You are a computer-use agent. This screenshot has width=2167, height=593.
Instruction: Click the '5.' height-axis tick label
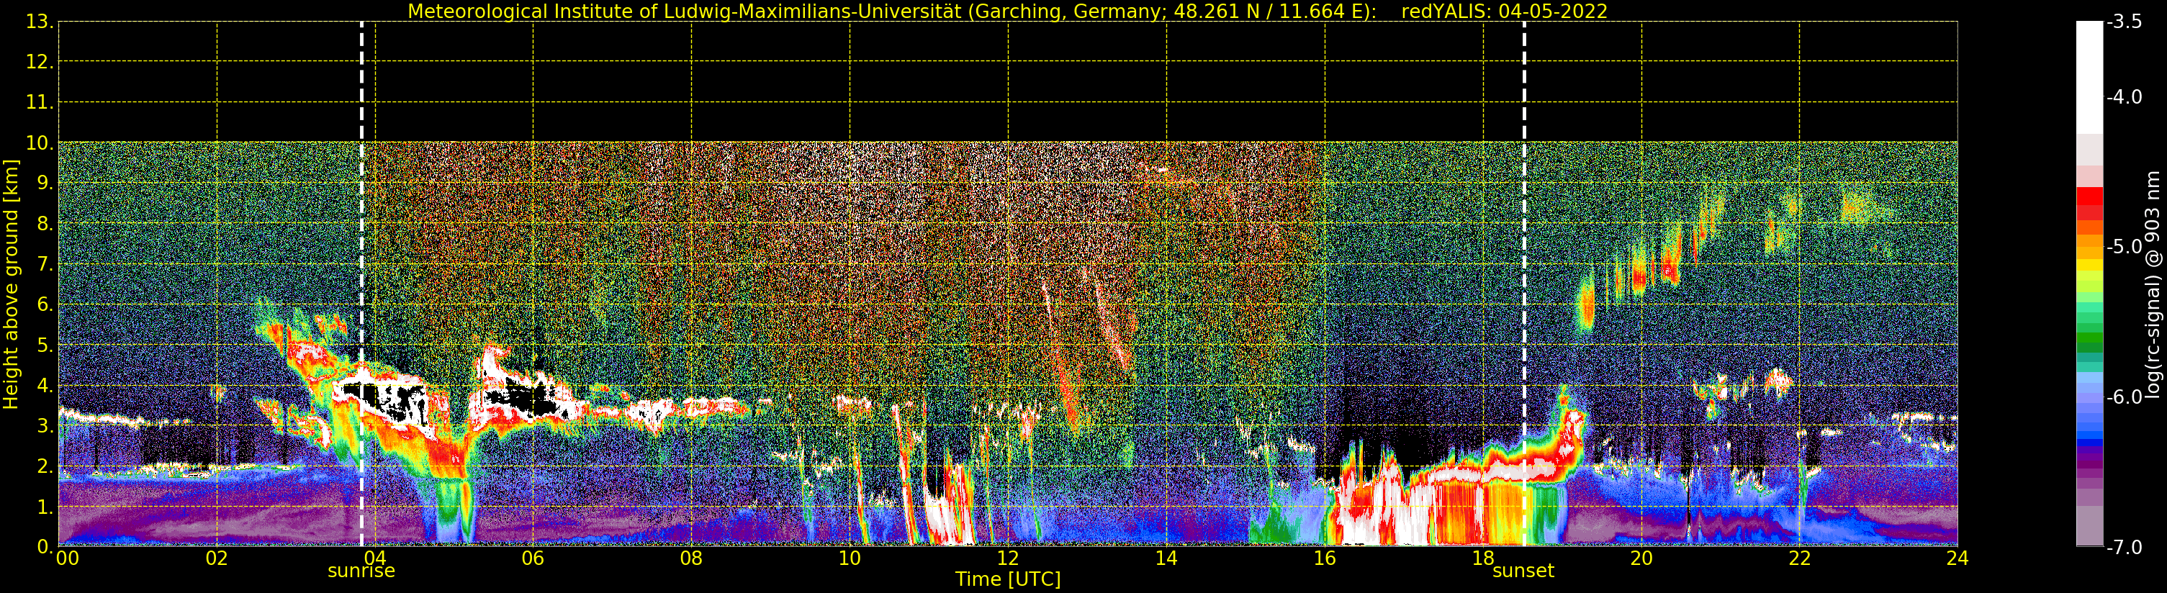[45, 345]
